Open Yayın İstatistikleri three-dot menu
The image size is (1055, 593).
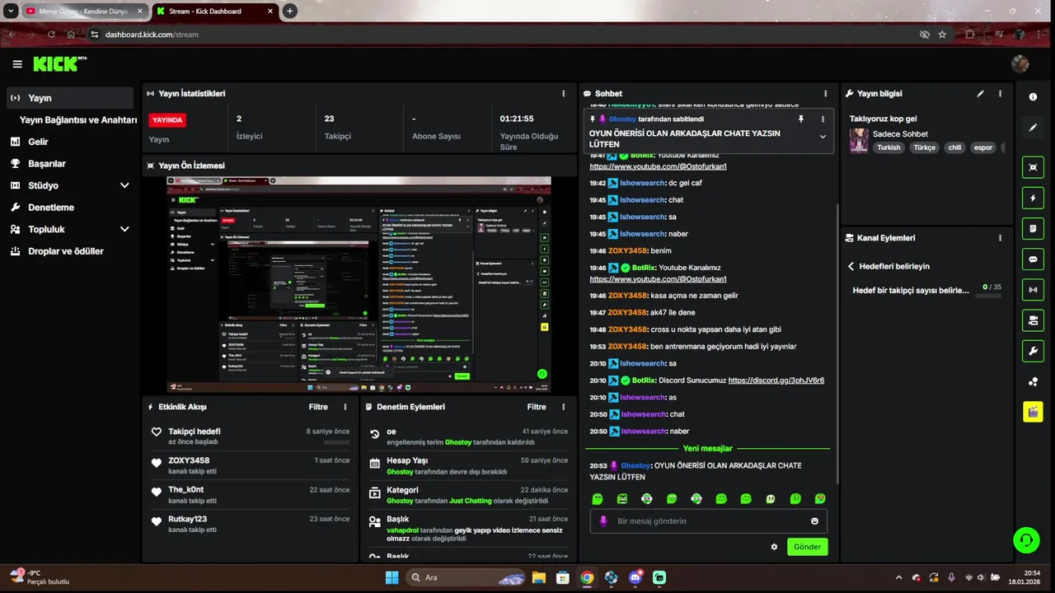coord(564,94)
